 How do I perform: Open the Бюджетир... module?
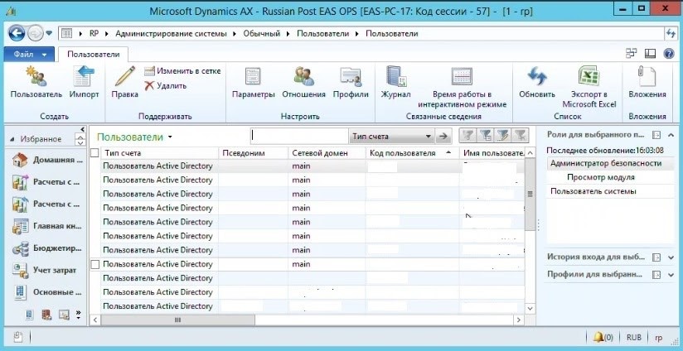coord(46,248)
